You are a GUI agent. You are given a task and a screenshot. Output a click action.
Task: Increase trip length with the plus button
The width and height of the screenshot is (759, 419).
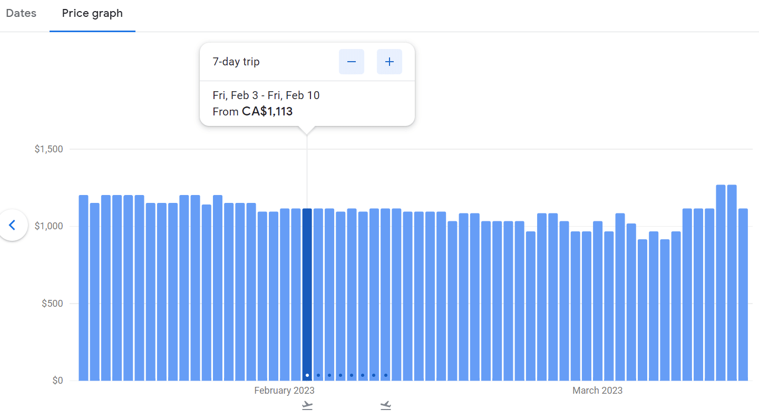(x=390, y=62)
